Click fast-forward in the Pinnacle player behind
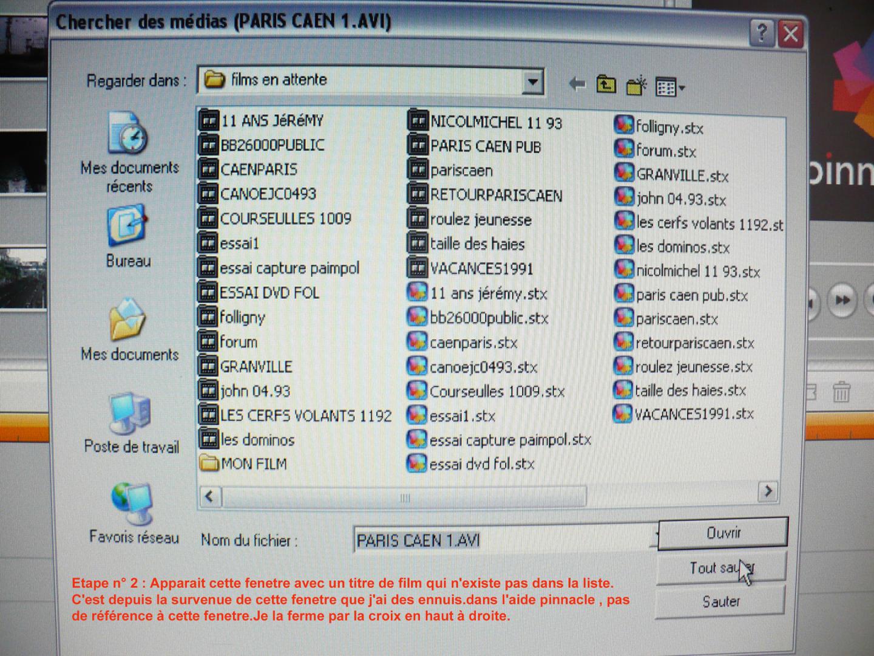The width and height of the screenshot is (874, 656). (842, 299)
